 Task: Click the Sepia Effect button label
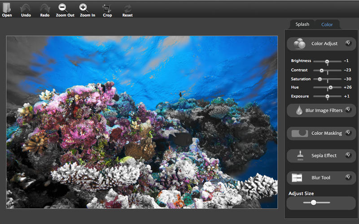point(324,155)
